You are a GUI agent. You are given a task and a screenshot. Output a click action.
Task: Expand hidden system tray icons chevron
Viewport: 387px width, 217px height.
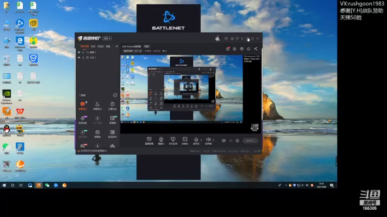click(x=286, y=185)
